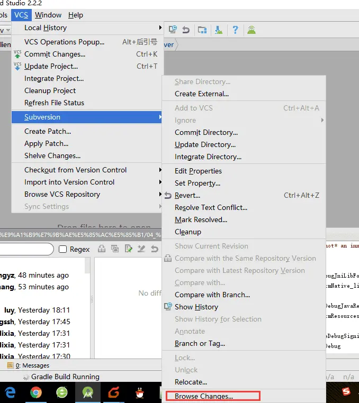The image size is (359, 403).
Task: Click the repository view icon next to Regex
Action: coord(102,249)
